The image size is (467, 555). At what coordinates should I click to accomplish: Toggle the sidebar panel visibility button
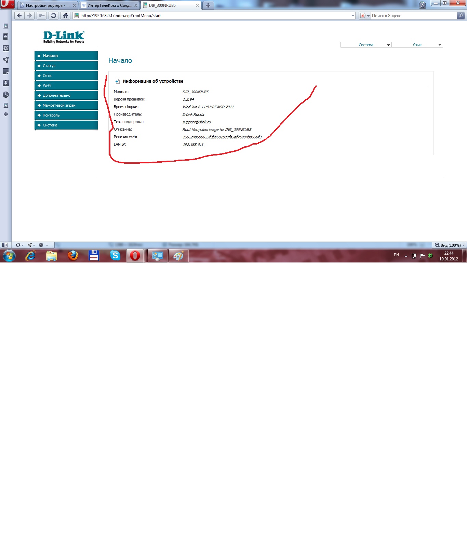[x=5, y=245]
